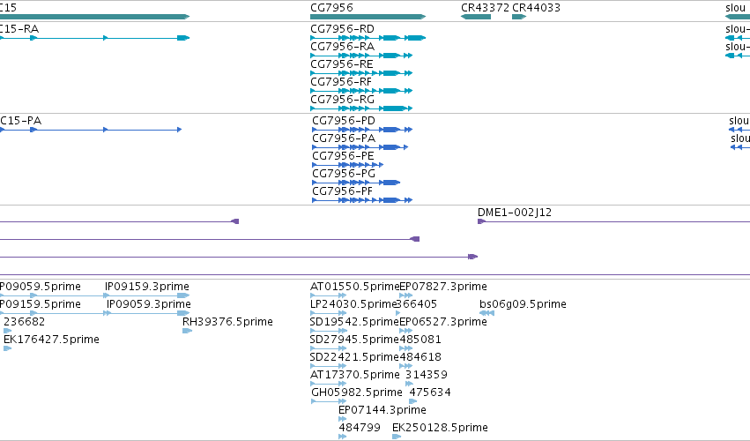Click the CG7956-PA protein feature
This screenshot has height=441, width=750.
[360, 147]
